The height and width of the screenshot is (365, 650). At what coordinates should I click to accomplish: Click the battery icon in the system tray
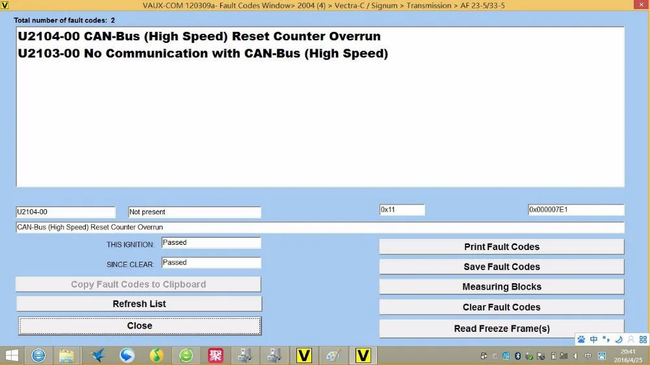pyautogui.click(x=553, y=356)
